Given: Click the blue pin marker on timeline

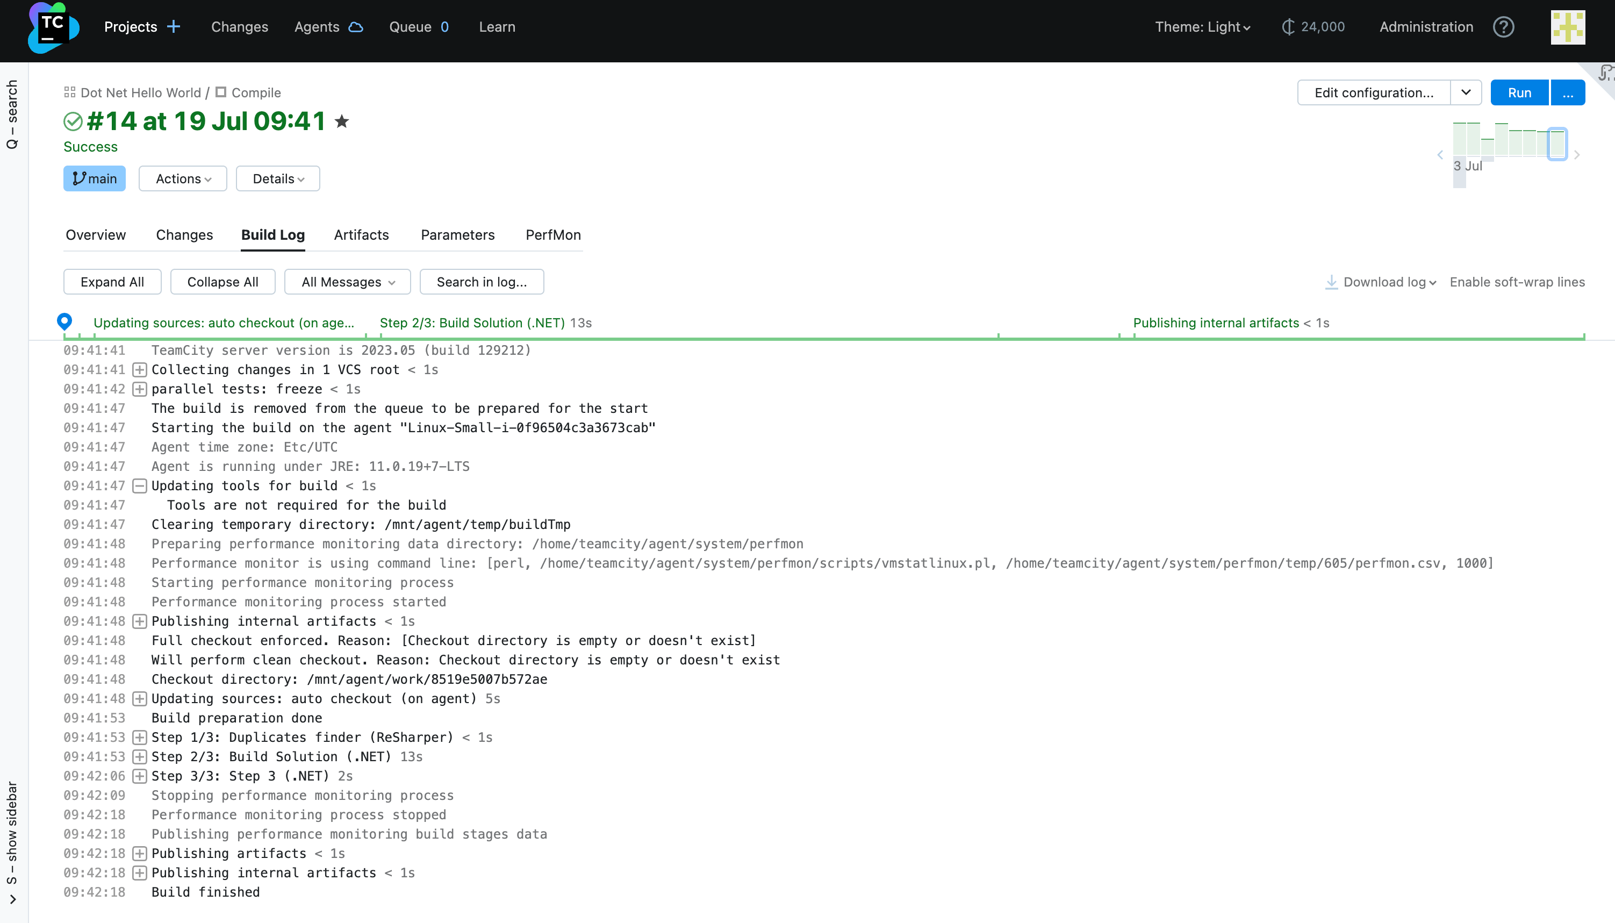Looking at the screenshot, I should 64,321.
